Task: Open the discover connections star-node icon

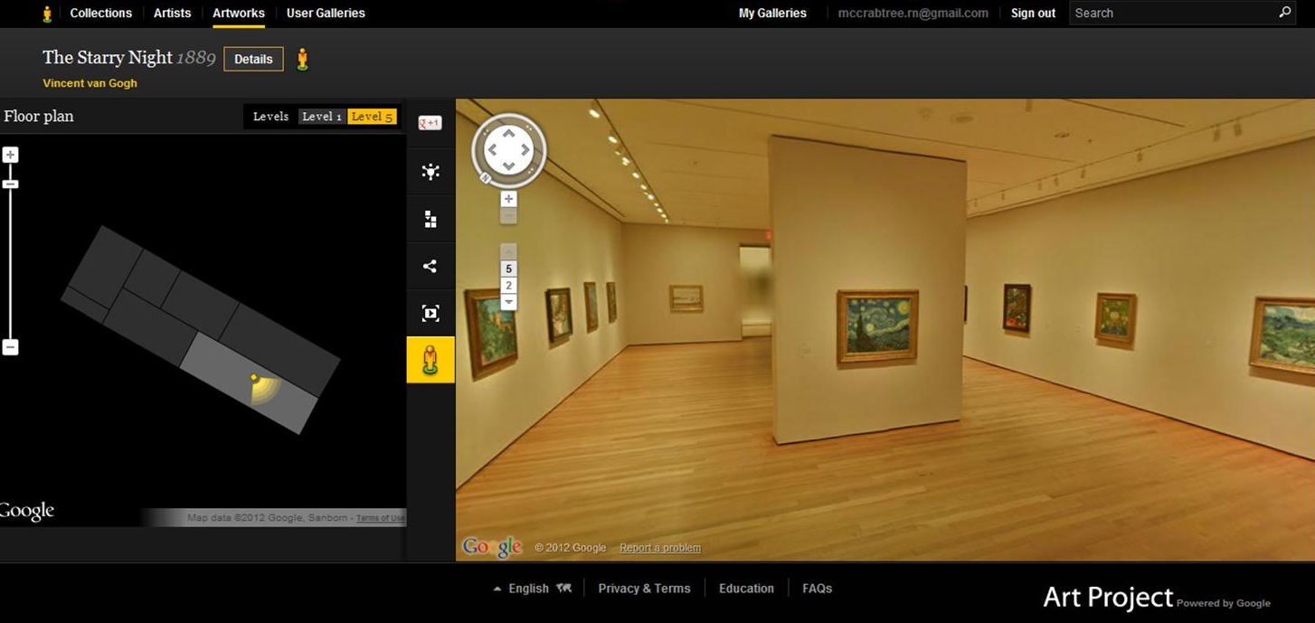Action: click(430, 172)
